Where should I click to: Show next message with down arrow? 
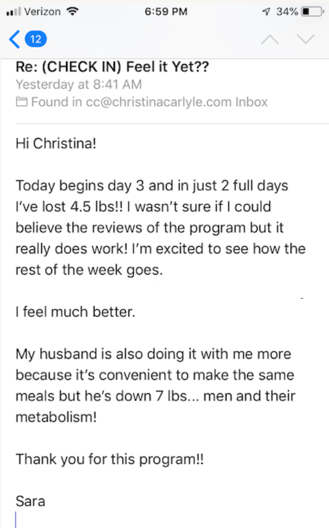tap(306, 39)
